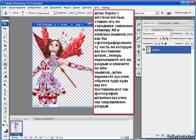Toggle lock position
This screenshot has height=140, width=196.
[x=162, y=43]
